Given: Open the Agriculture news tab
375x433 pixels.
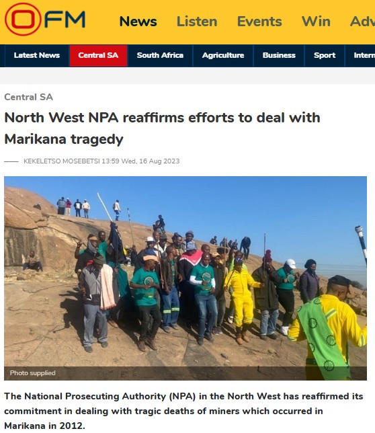Looking at the screenshot, I should click(223, 56).
